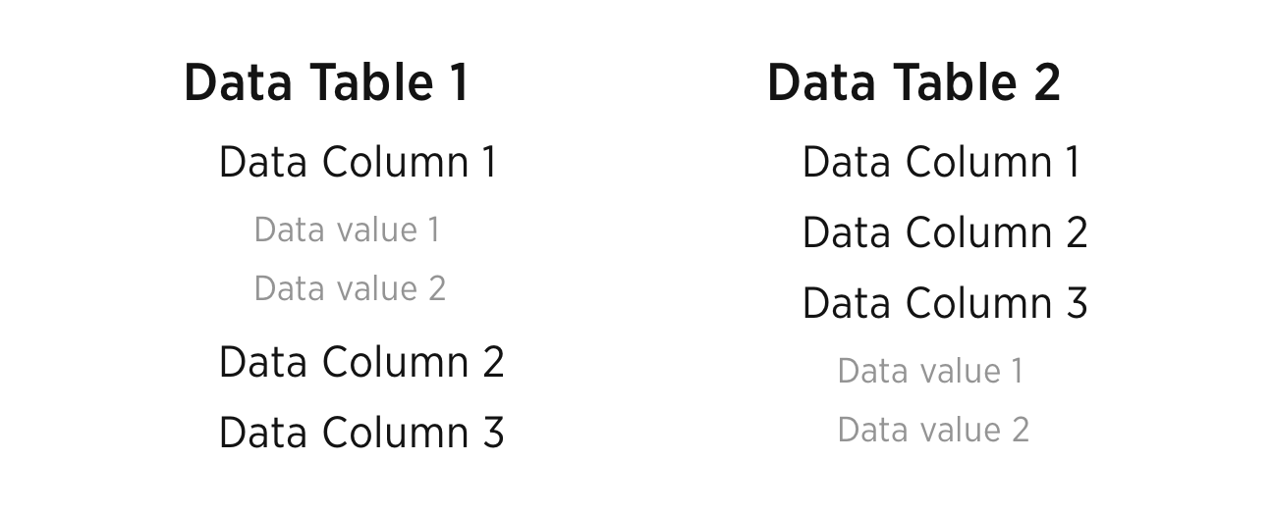This screenshot has width=1273, height=512.
Task: Select the Data Table 1 heading
Action: click(327, 82)
